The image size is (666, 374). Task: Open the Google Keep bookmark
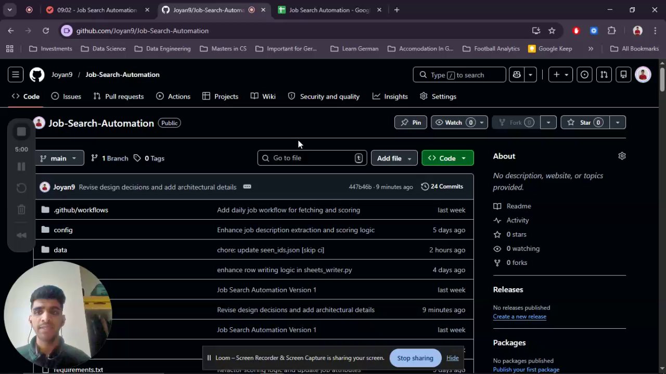[550, 49]
